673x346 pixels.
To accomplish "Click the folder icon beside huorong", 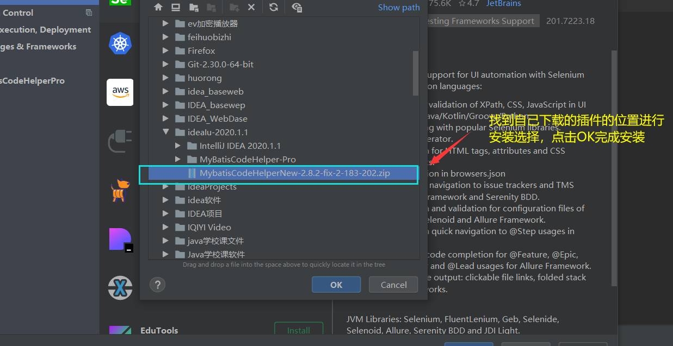I will pyautogui.click(x=180, y=78).
